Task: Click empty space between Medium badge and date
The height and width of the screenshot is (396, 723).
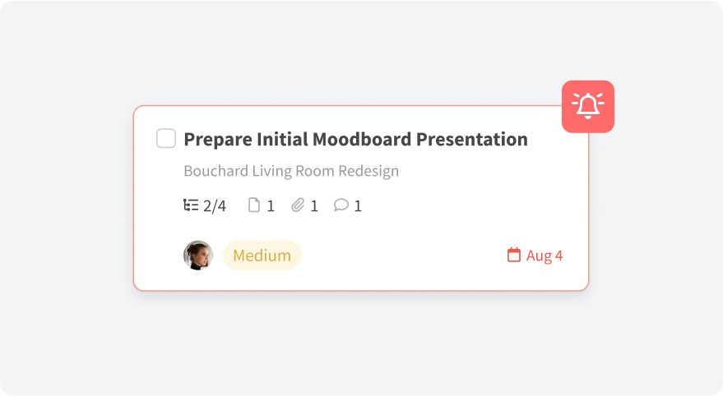Action: pyautogui.click(x=403, y=256)
